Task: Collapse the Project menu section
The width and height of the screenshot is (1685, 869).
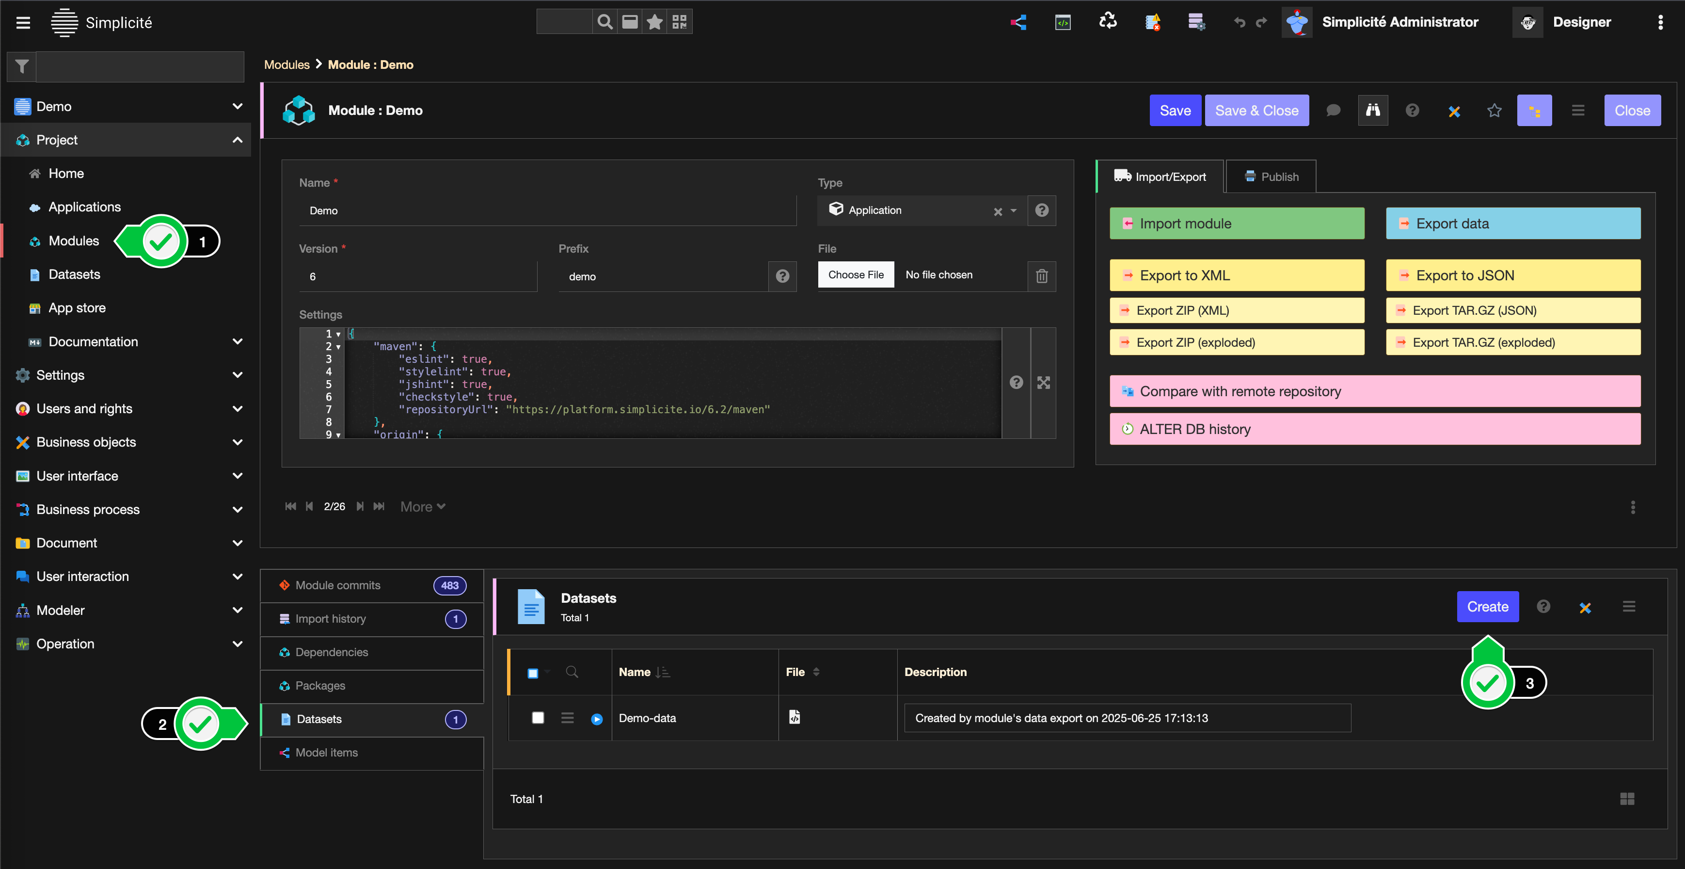Action: (238, 140)
